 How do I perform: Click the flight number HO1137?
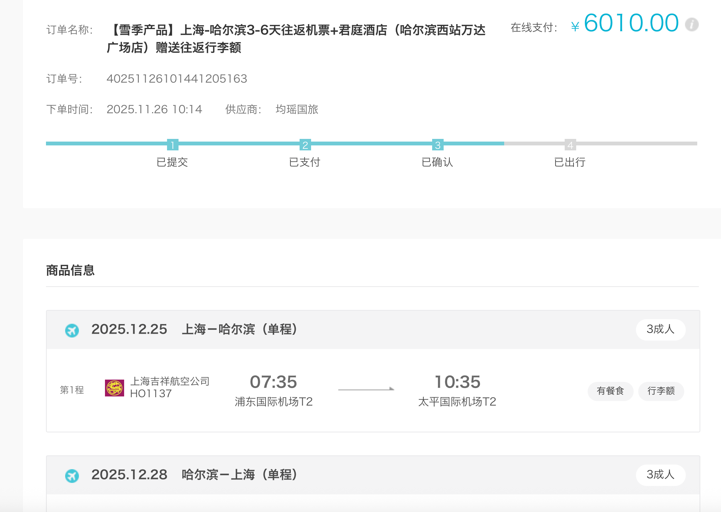[151, 393]
